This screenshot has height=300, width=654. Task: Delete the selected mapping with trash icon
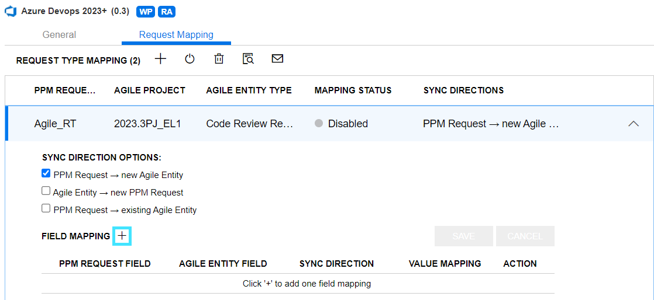click(x=219, y=59)
